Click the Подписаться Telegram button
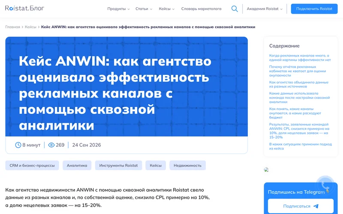The height and width of the screenshot is (214, 343). 301,206
